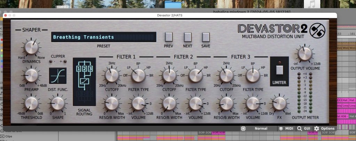Screen dimensions: 356x141
Task: Open Options via the gear icon
Action: point(316,129)
